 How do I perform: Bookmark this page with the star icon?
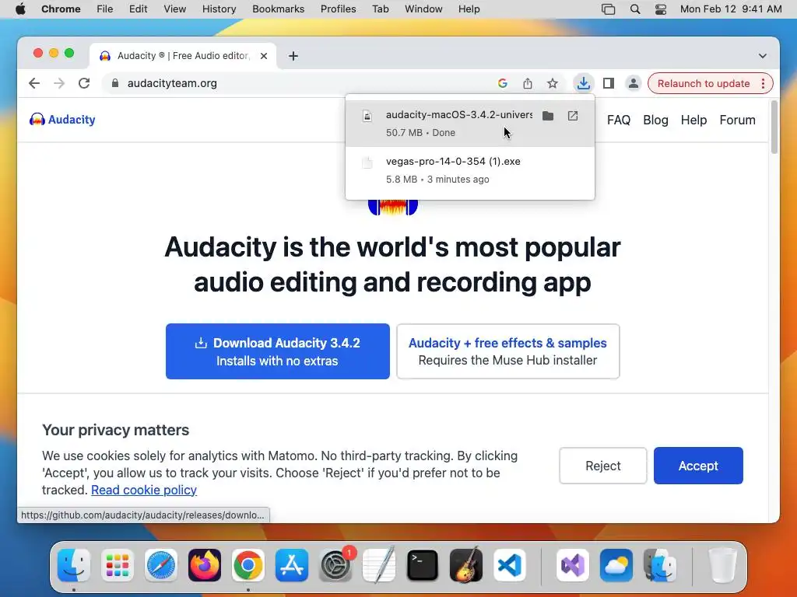(x=553, y=83)
